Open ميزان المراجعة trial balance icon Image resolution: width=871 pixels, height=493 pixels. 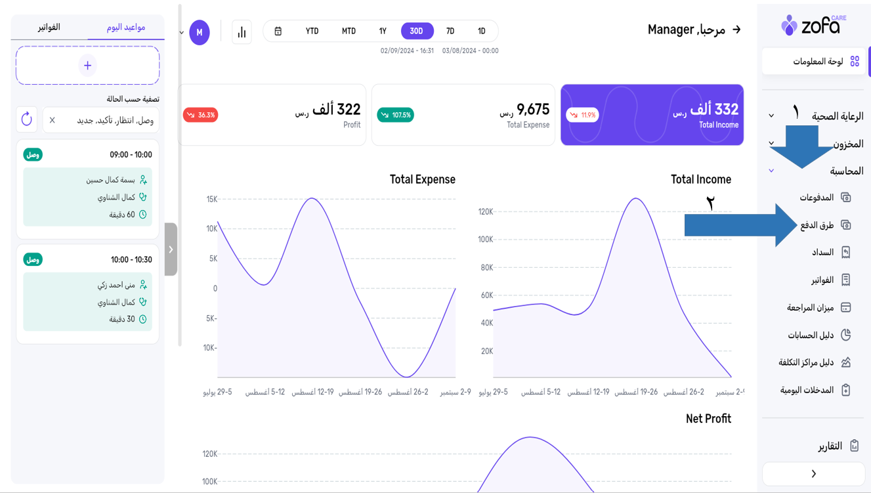click(845, 307)
